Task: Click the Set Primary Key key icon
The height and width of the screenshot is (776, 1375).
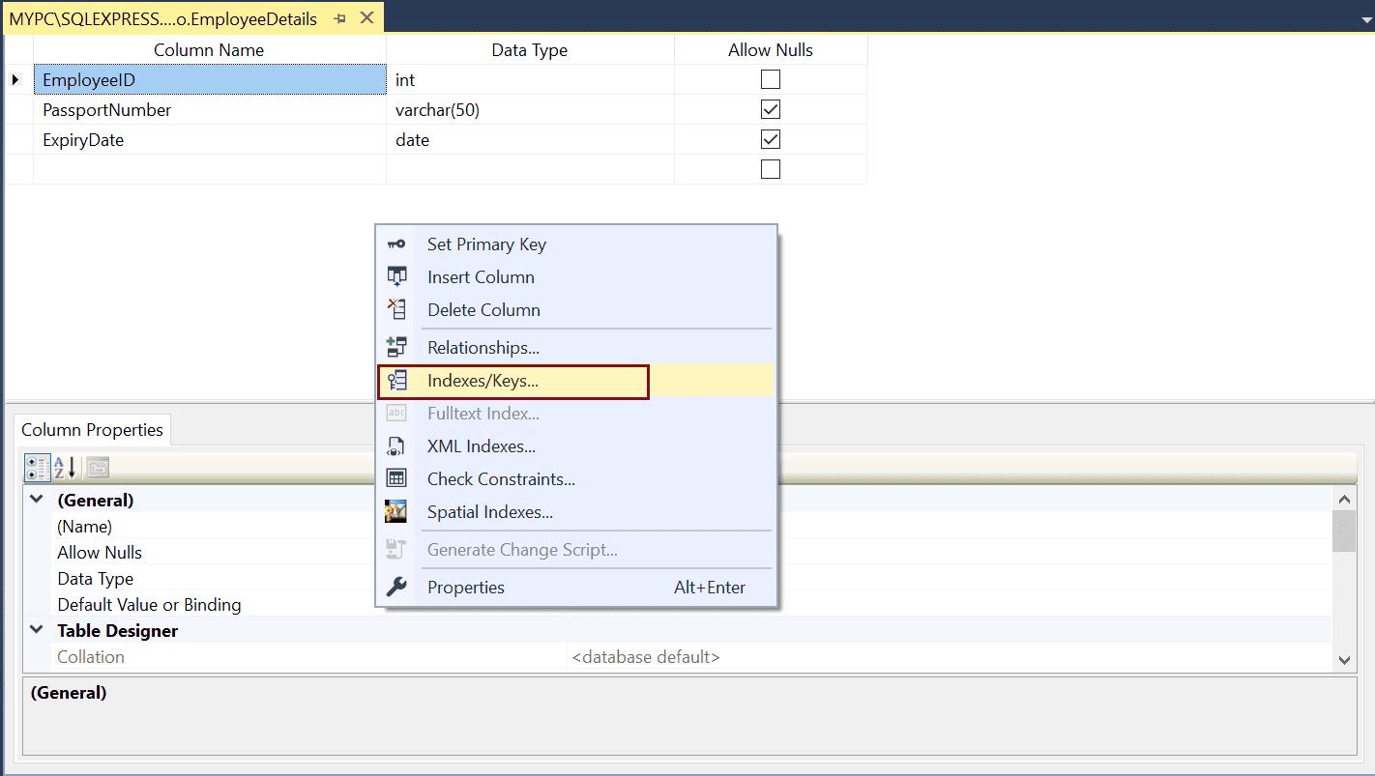Action: (396, 244)
